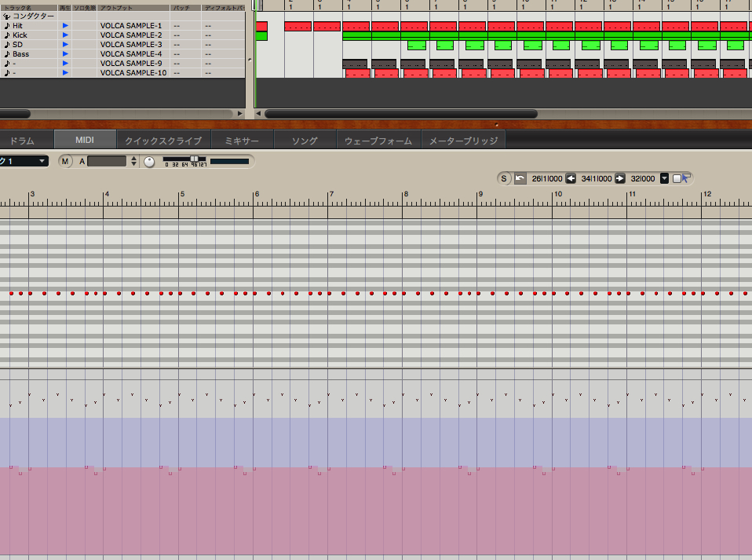Screen dimensions: 752x560
Task: Open the selection bar dropdown menu
Action: coord(664,178)
